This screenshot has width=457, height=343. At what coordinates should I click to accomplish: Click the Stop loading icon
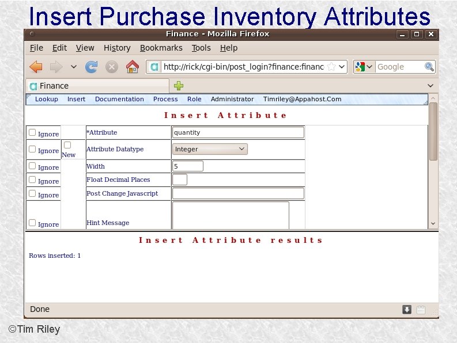(112, 67)
